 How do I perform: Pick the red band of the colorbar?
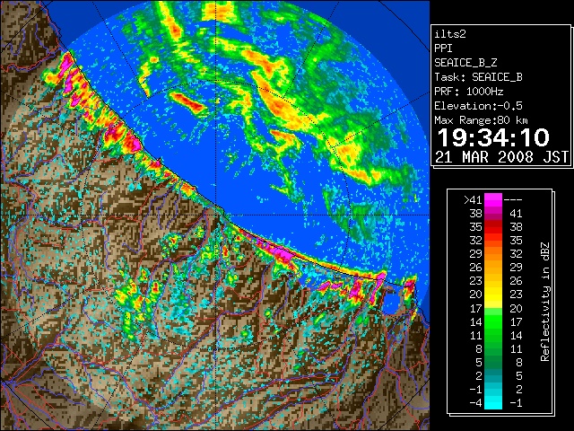(493, 227)
